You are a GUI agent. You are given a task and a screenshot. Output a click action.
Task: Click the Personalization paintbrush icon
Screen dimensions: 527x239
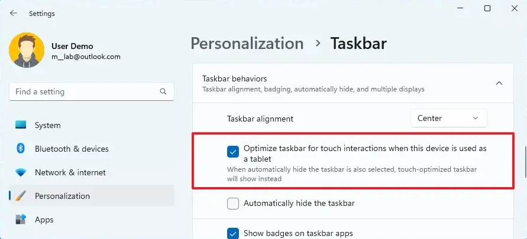tap(21, 196)
